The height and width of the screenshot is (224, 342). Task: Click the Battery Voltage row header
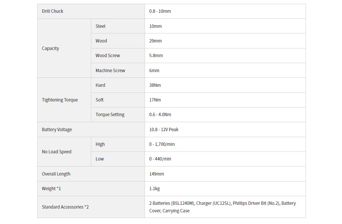(x=91, y=129)
